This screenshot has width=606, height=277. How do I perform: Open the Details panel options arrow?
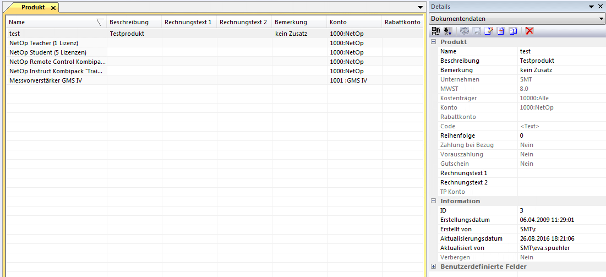coord(591,7)
